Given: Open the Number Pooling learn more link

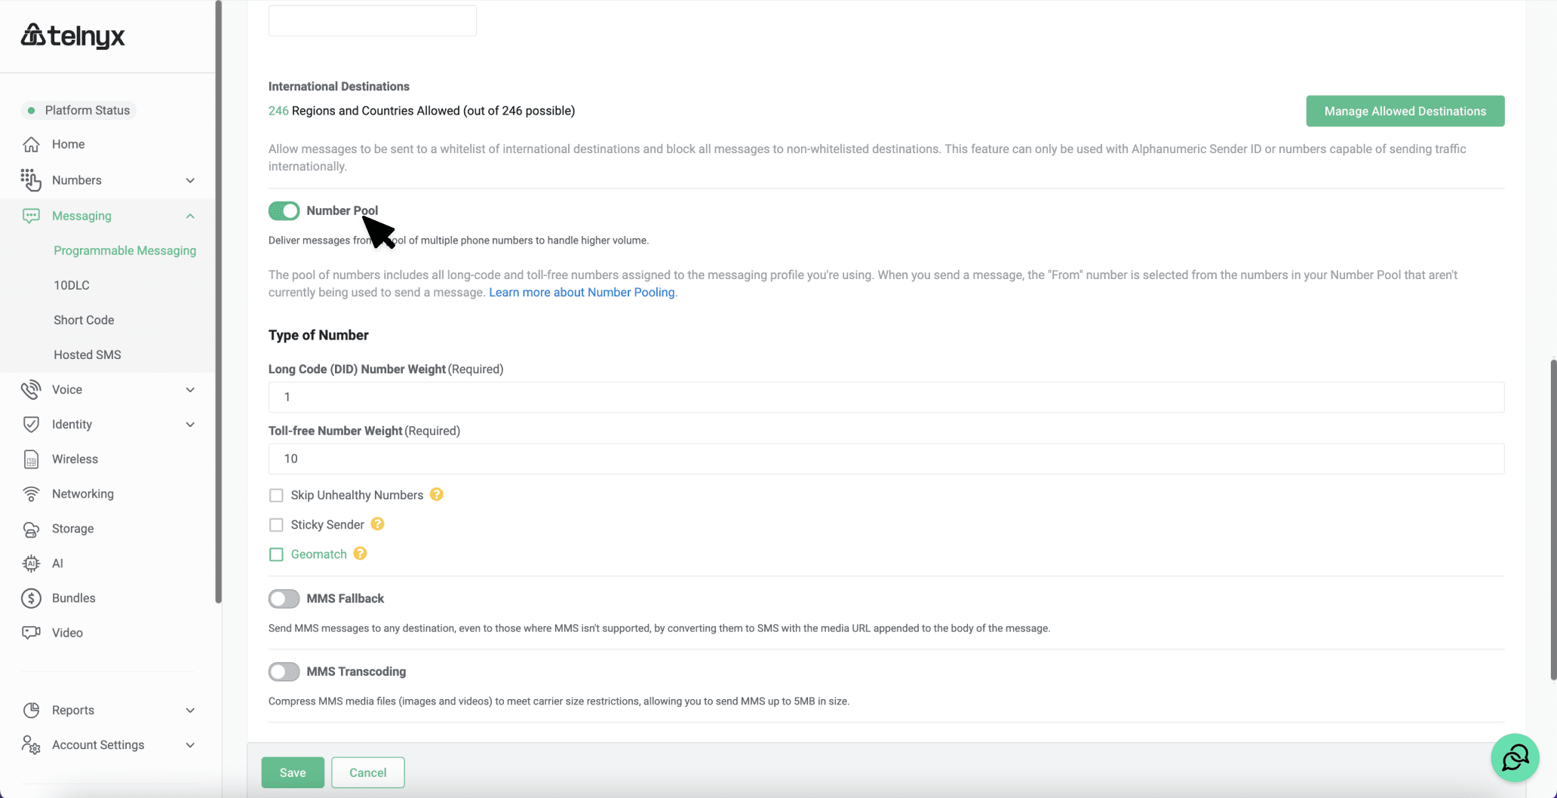Looking at the screenshot, I should coord(582,292).
